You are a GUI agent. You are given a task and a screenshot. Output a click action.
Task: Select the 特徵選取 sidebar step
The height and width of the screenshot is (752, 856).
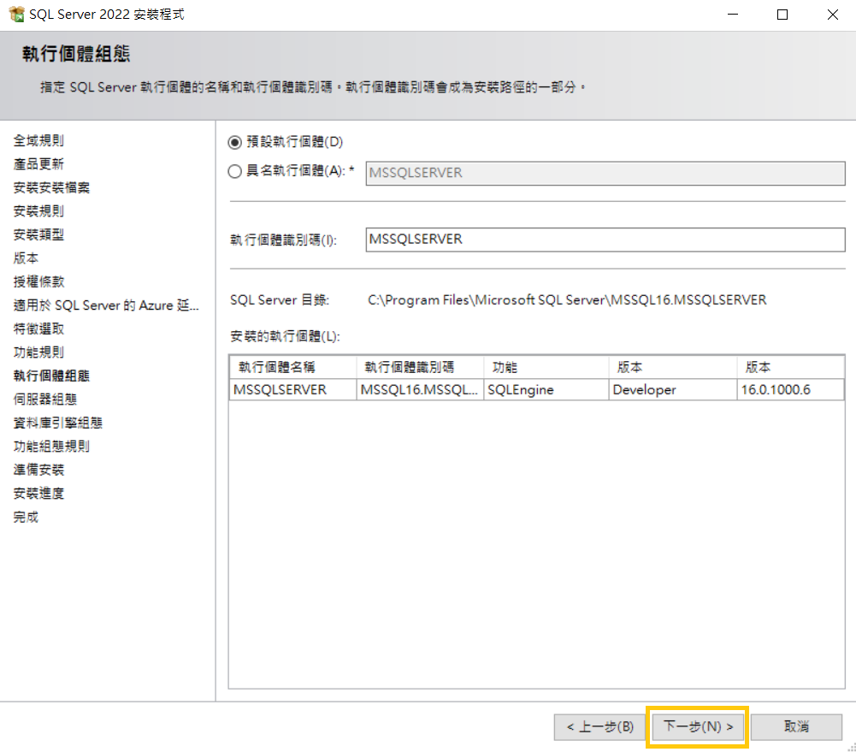[38, 329]
